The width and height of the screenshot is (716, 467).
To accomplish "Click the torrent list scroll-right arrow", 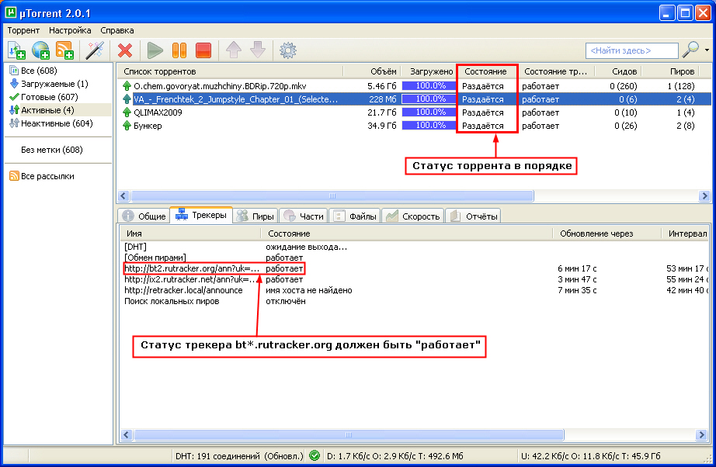I will pos(704,196).
